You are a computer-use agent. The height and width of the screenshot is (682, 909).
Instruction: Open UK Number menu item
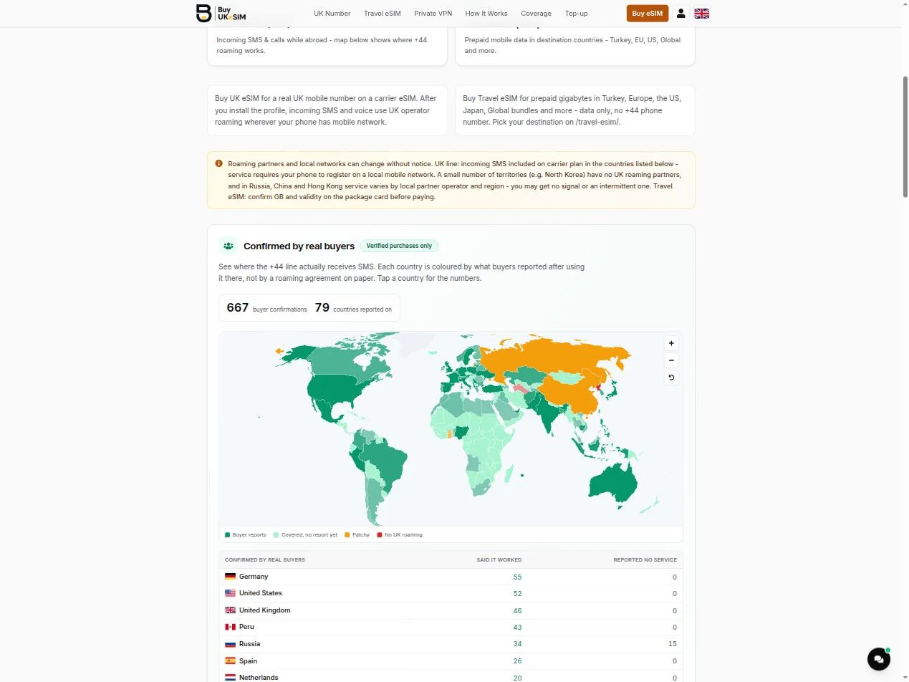click(x=332, y=14)
